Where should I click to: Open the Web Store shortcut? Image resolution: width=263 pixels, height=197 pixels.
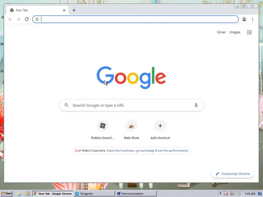(x=131, y=130)
